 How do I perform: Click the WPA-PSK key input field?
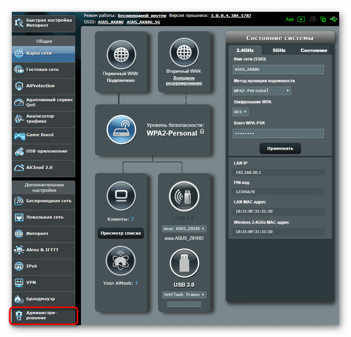coord(278,133)
